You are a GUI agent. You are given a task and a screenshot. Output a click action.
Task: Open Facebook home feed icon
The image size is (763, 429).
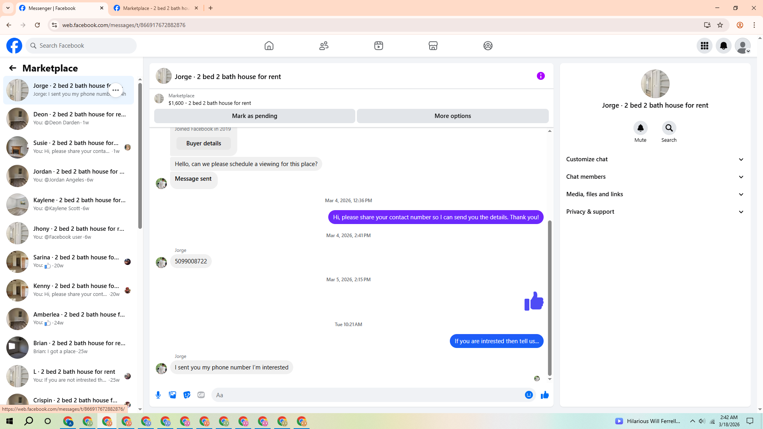pos(269,46)
